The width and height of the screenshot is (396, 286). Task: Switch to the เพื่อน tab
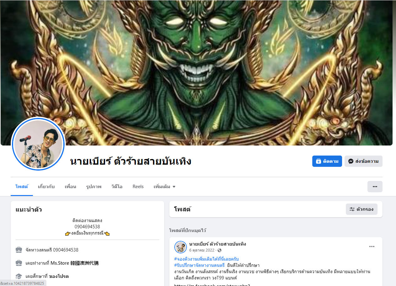click(x=70, y=187)
